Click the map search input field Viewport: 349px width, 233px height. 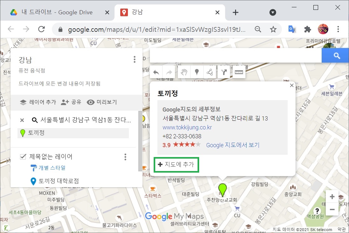click(x=236, y=56)
